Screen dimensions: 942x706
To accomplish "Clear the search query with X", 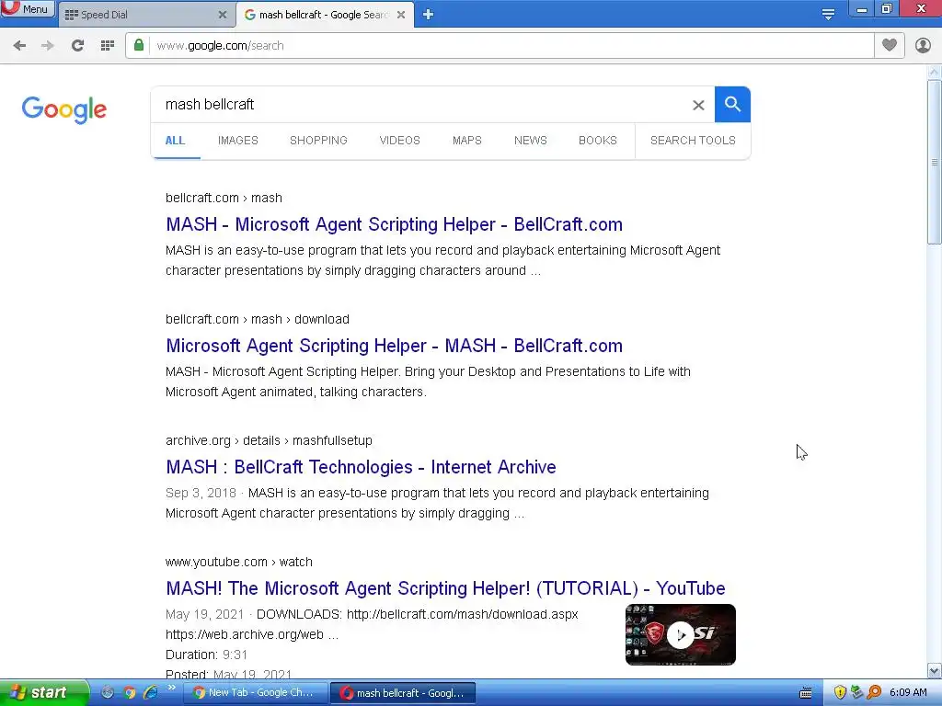I will point(698,105).
